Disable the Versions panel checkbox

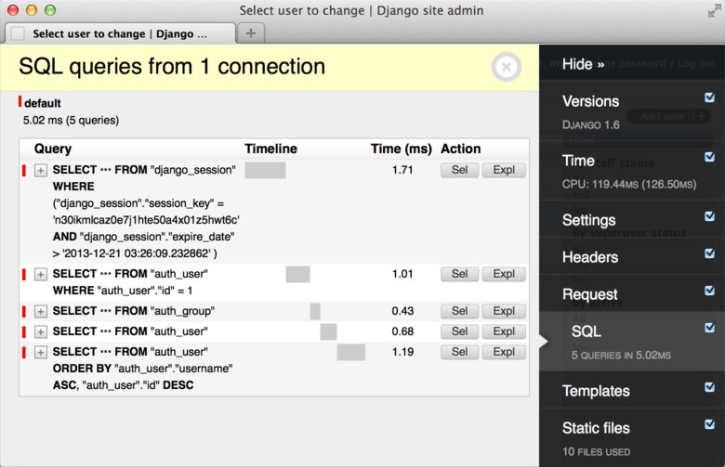pyautogui.click(x=709, y=97)
